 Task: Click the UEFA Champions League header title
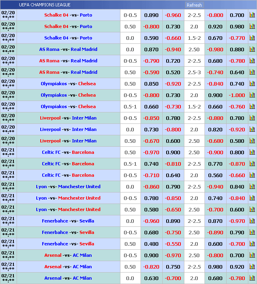point(45,5)
